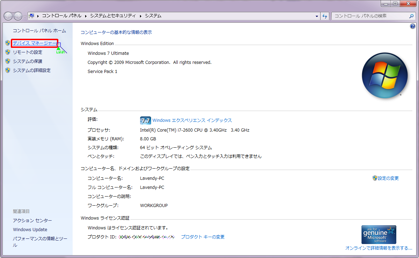Click the 8.00 GB memory value
Image resolution: width=419 pixels, height=258 pixels.
(148, 139)
